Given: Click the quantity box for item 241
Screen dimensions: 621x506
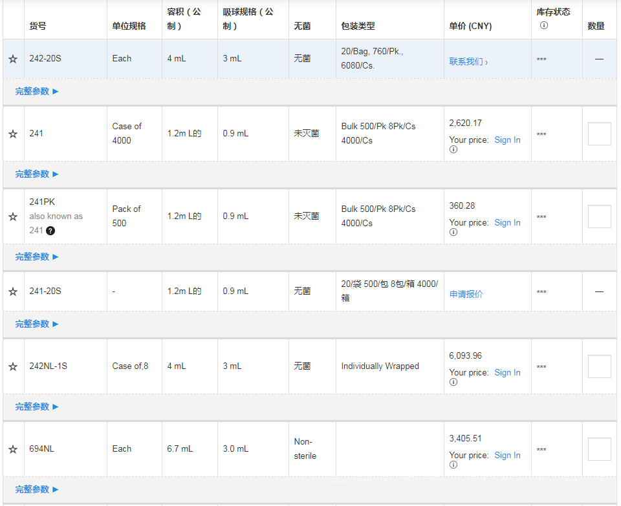Looking at the screenshot, I should [x=599, y=134].
